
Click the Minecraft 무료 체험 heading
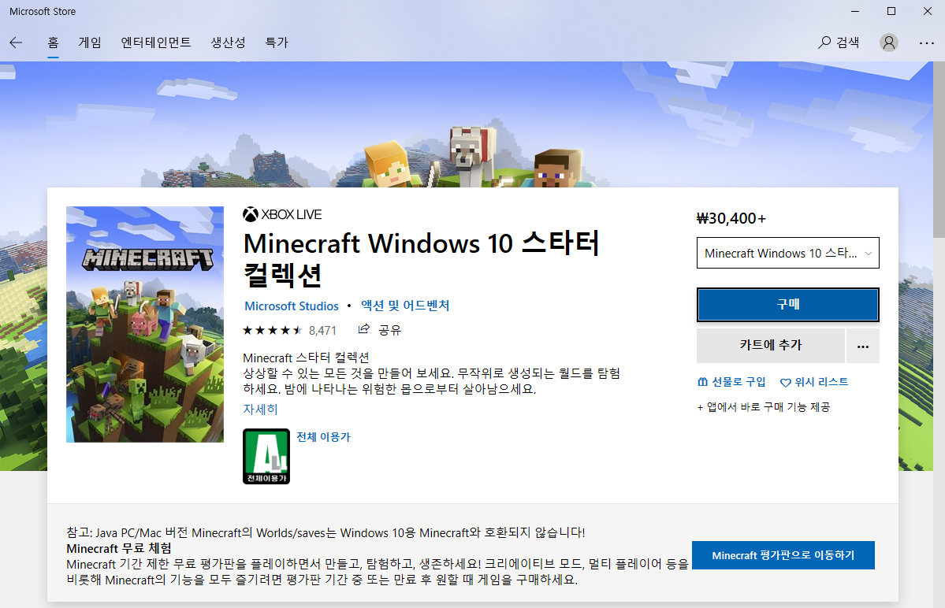point(119,548)
